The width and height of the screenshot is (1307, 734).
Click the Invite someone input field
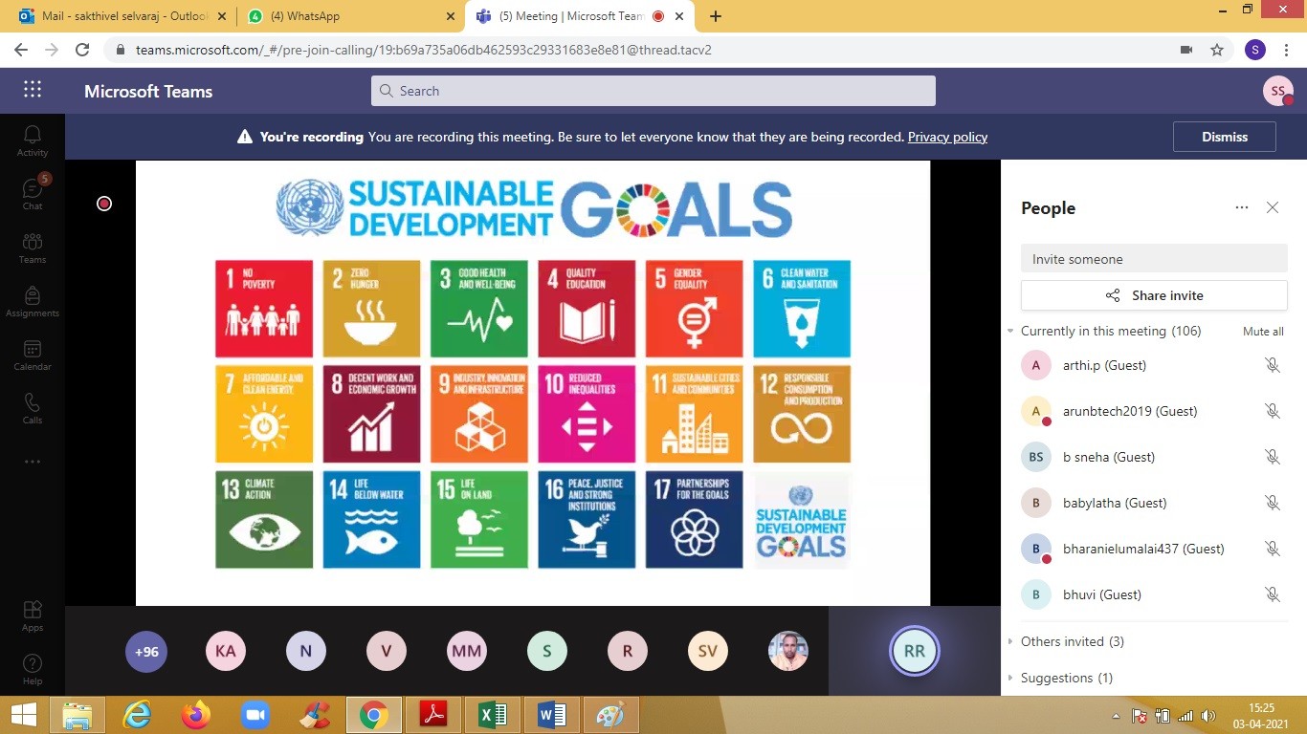1154,259
